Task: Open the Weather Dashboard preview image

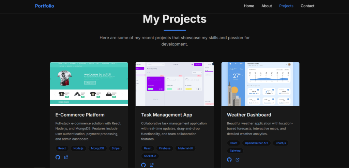Action: 260,84
